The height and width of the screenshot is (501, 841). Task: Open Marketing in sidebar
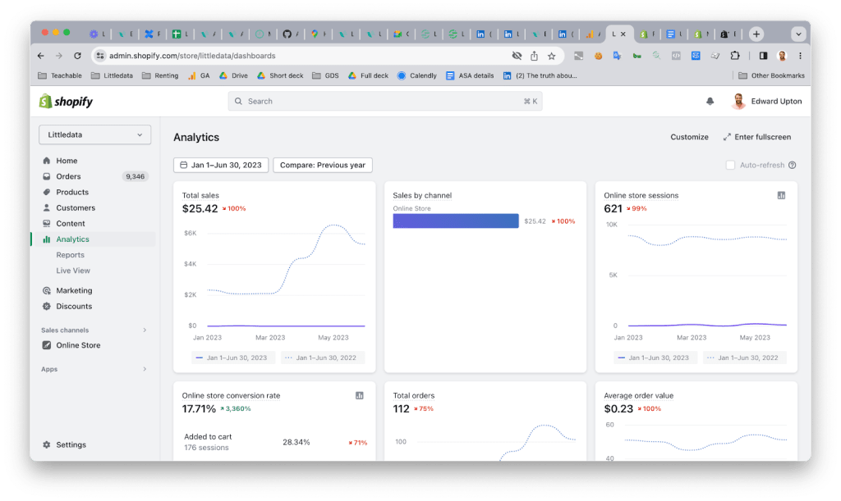(74, 290)
